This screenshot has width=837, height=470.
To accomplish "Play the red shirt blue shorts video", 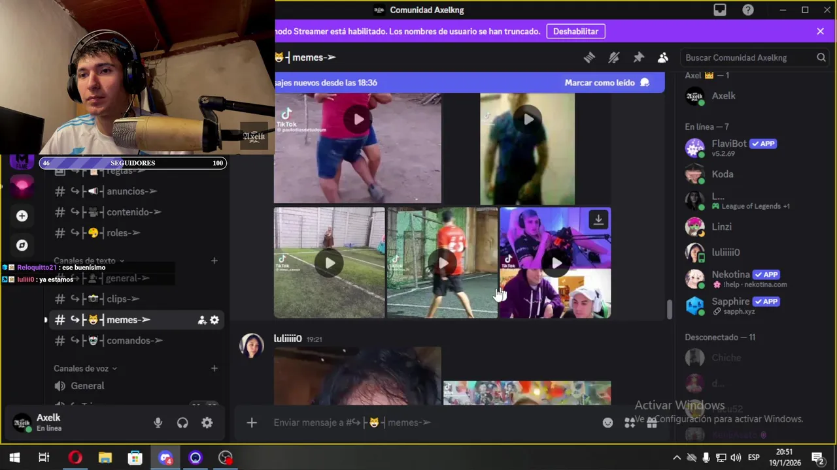I will (x=358, y=119).
